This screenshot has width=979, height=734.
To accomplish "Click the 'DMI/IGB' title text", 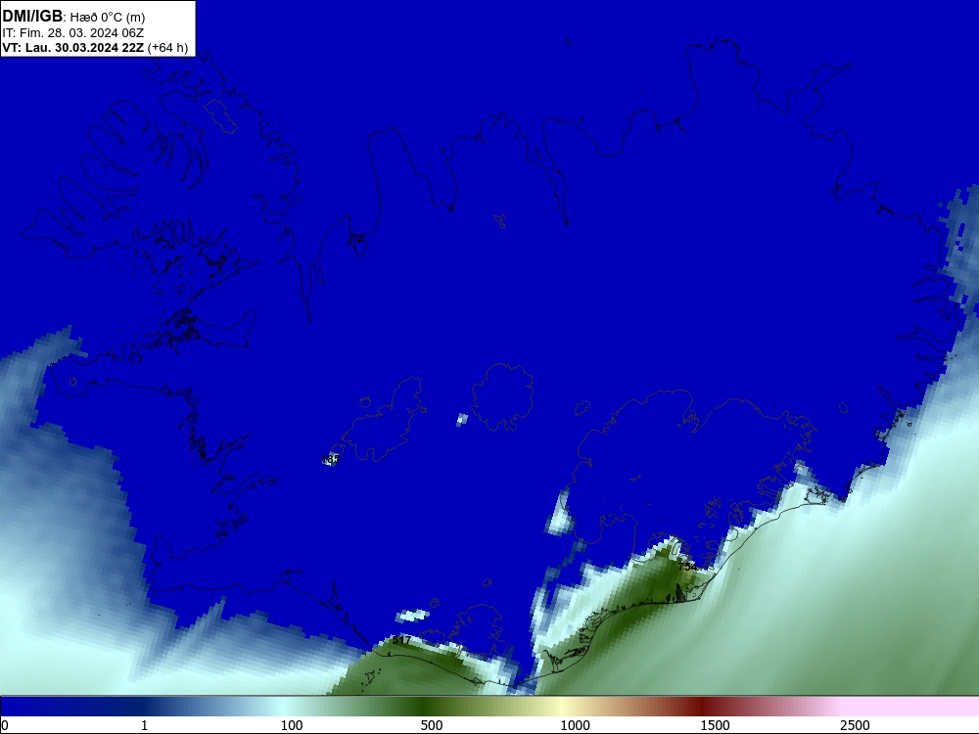I will click(x=32, y=17).
